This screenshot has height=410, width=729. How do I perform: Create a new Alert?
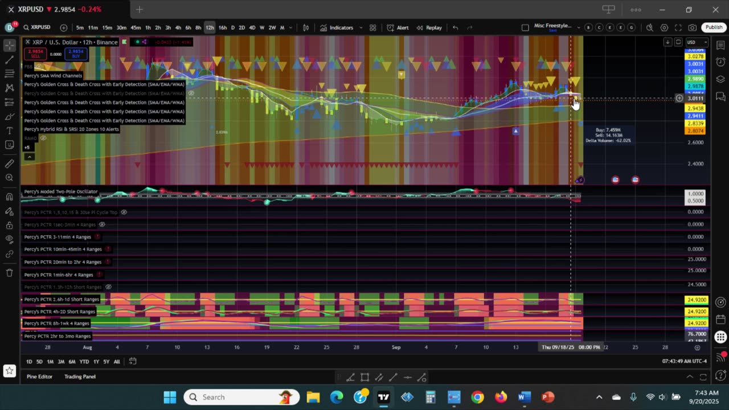point(398,27)
